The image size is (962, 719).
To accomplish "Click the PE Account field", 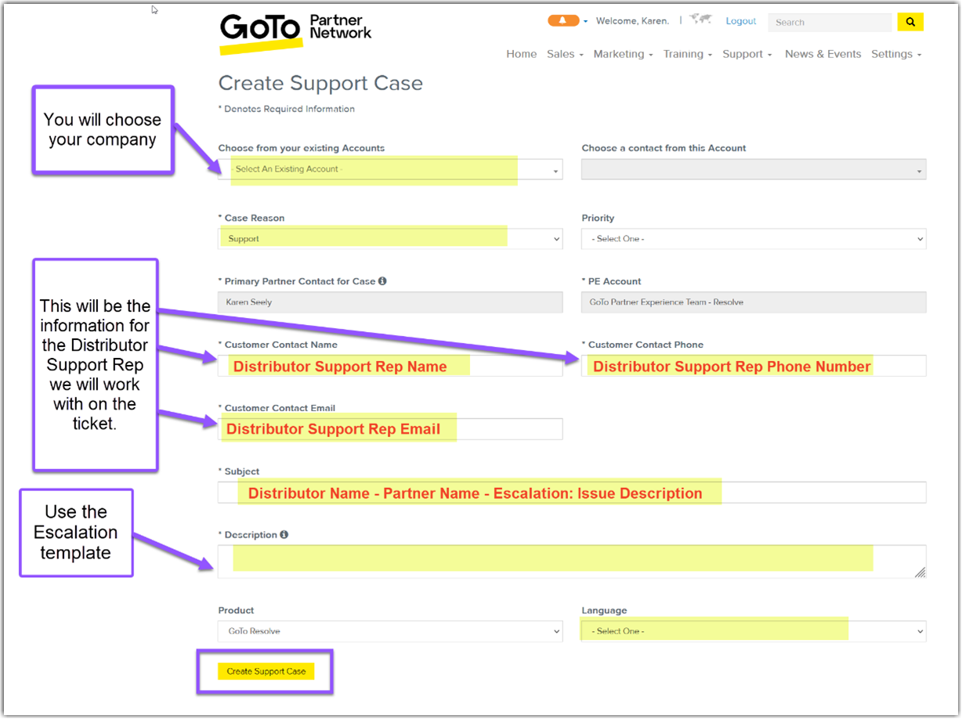I will tap(754, 302).
